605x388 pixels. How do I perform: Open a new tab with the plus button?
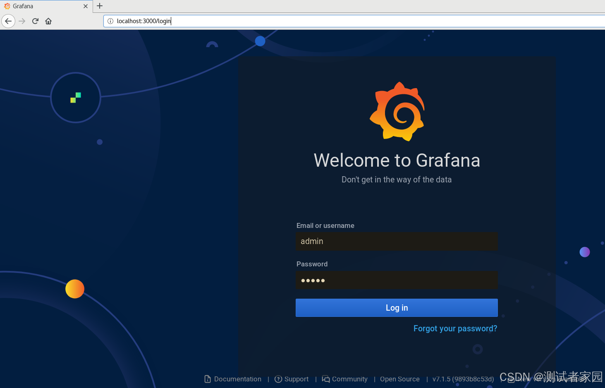tap(100, 6)
